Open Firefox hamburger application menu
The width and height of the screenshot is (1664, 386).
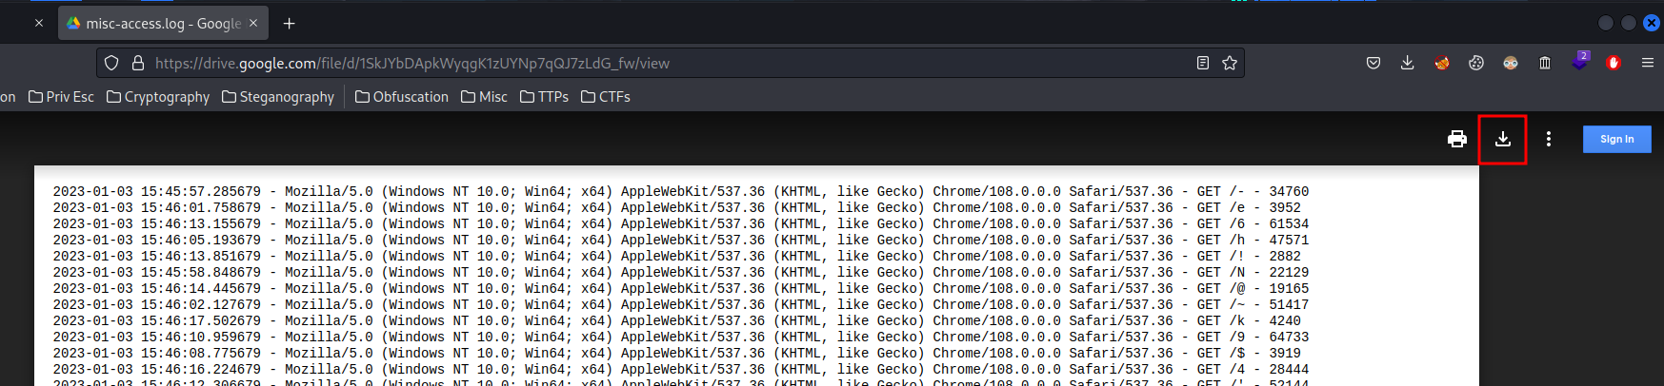click(1648, 63)
